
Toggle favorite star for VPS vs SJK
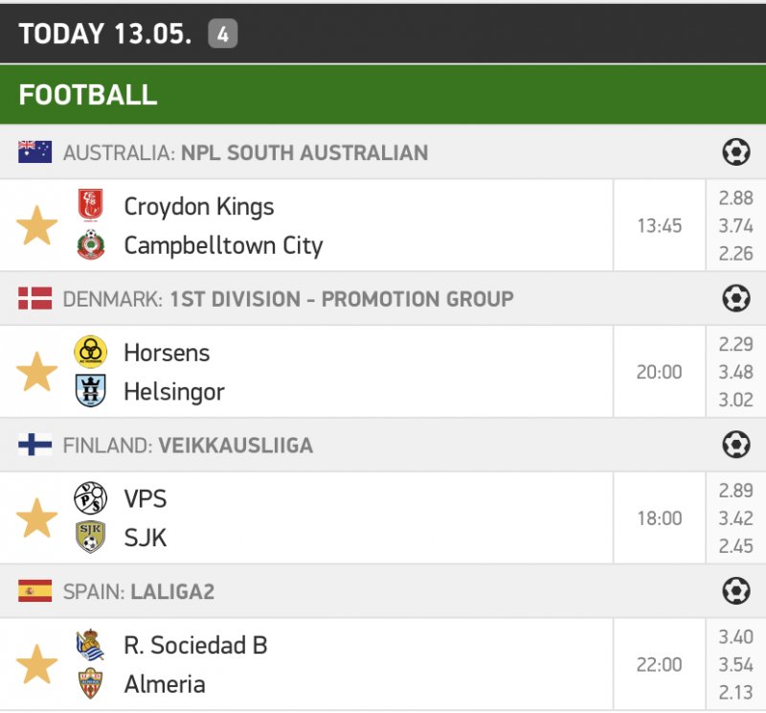click(37, 518)
